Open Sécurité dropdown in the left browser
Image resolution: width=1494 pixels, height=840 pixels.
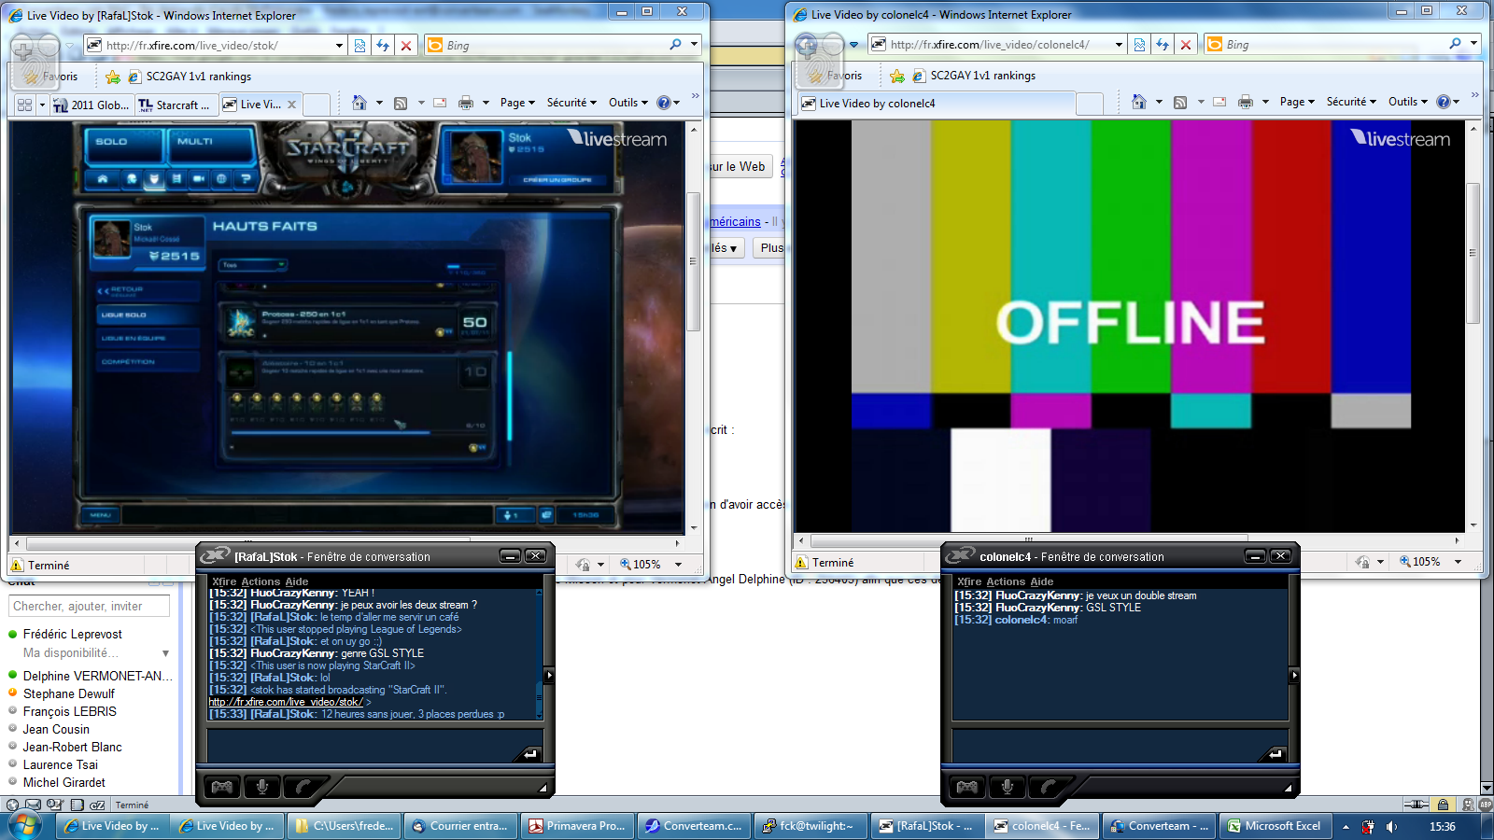pyautogui.click(x=571, y=103)
